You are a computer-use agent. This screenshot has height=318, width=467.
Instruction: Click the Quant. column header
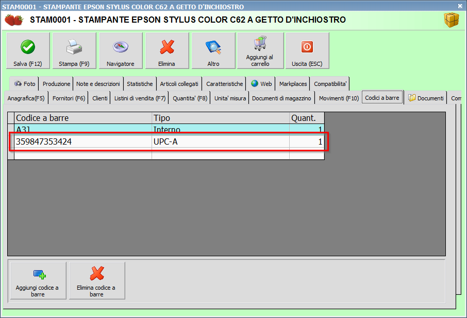[x=307, y=118]
